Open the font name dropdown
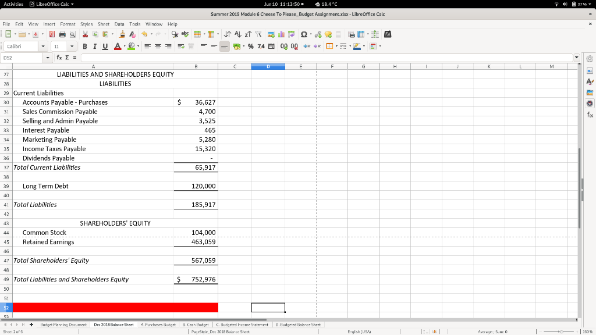The image size is (596, 335). click(x=44, y=47)
